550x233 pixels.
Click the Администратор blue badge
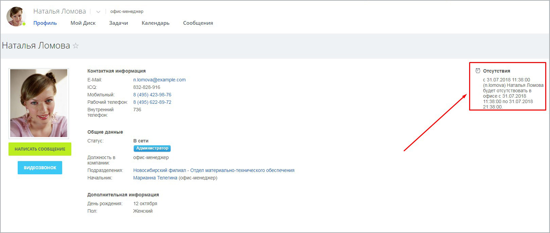point(152,148)
